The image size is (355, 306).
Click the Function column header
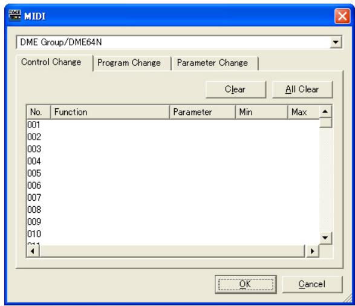(x=110, y=112)
